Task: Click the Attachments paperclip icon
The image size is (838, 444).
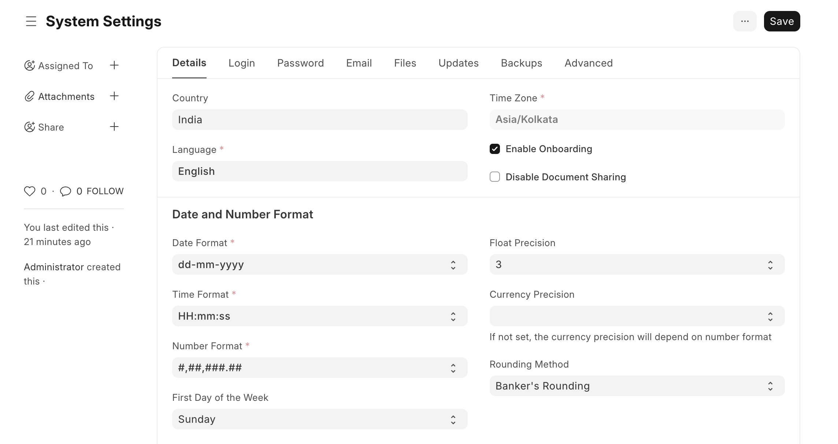Action: pyautogui.click(x=29, y=96)
